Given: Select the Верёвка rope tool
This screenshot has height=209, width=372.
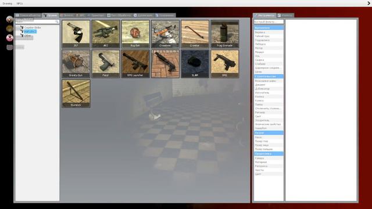Looking at the screenshot, I should tap(269, 32).
